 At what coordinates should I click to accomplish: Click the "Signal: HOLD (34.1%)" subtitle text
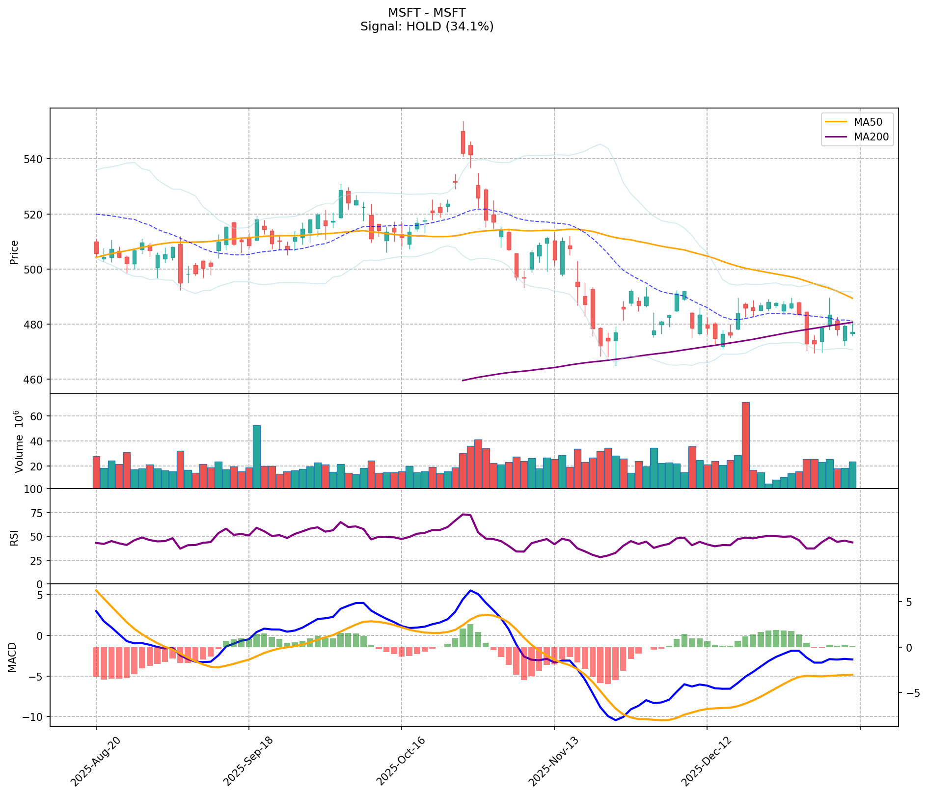[427, 27]
